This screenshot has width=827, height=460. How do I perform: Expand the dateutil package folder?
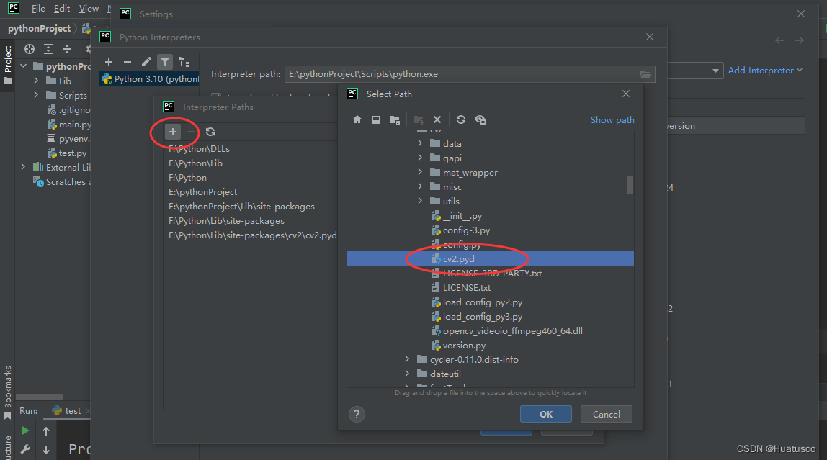(x=407, y=374)
